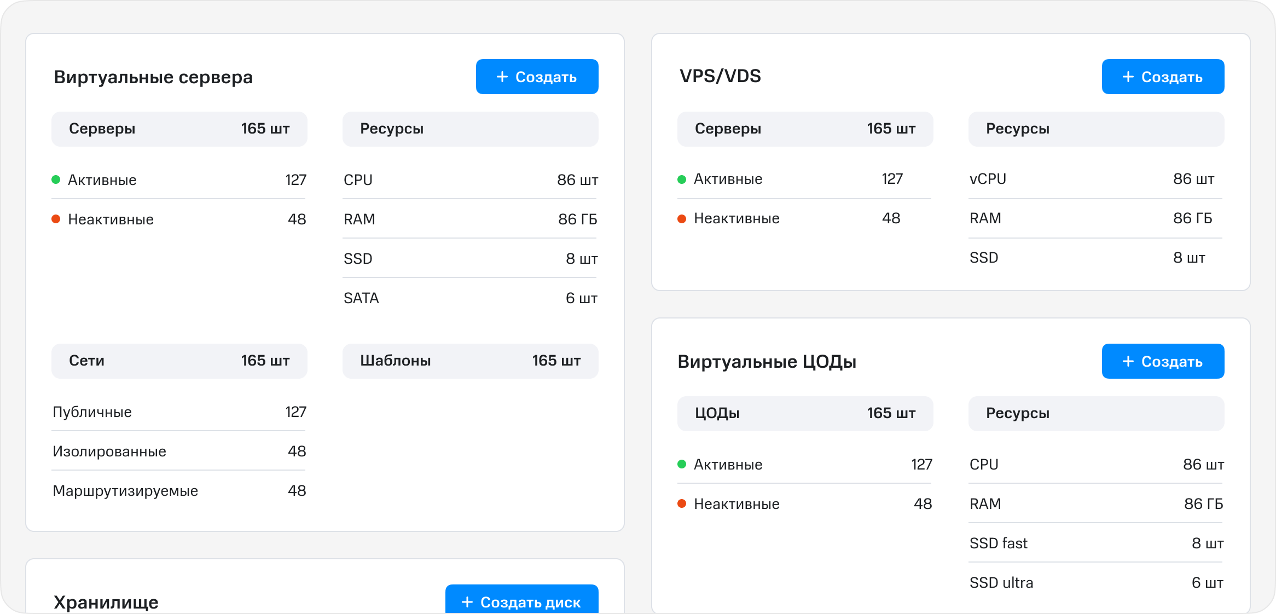Click the Создать диск button

[x=521, y=601]
